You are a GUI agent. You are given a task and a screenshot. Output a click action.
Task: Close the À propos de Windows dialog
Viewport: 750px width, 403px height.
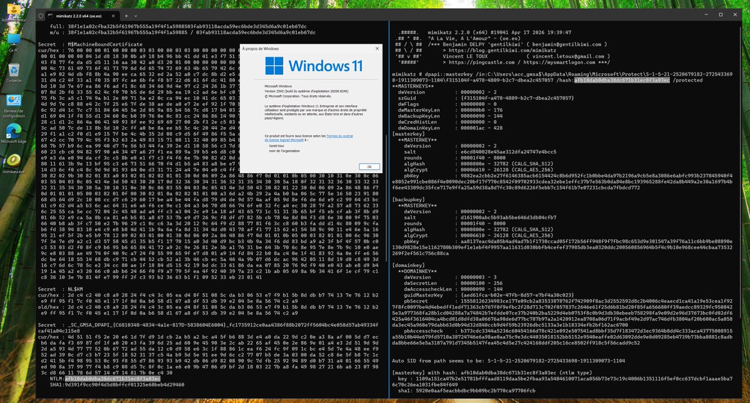tap(377, 48)
